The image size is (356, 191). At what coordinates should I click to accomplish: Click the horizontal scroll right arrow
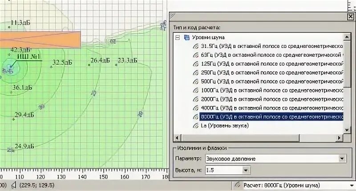[x=339, y=138]
